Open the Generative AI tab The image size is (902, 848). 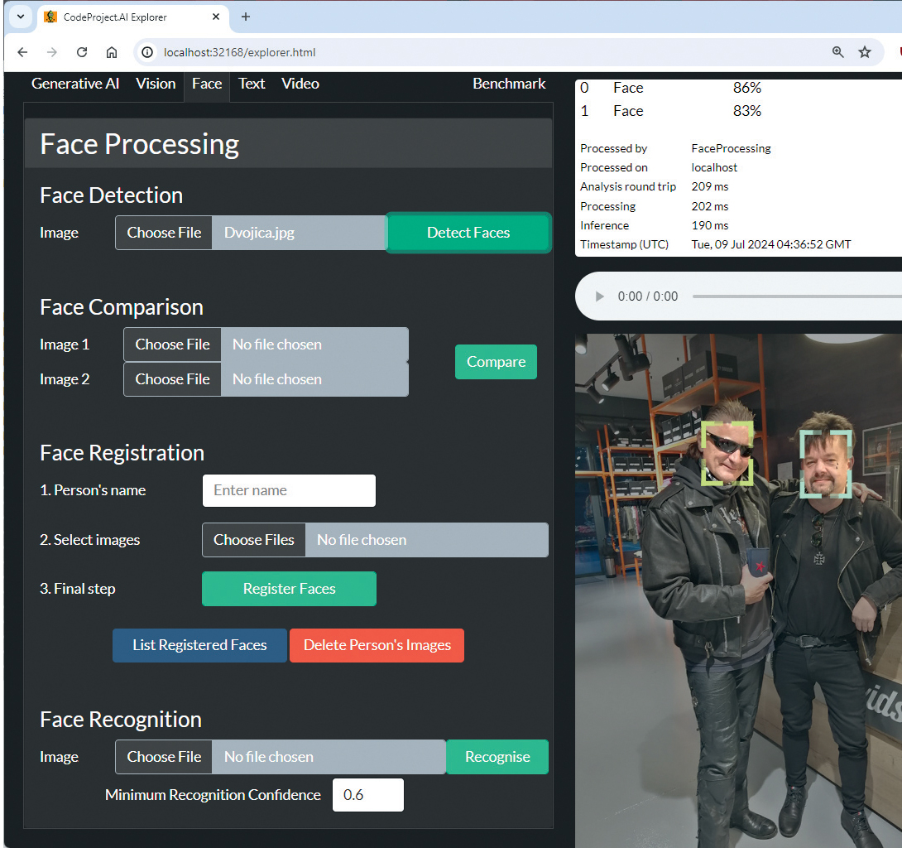tap(75, 84)
